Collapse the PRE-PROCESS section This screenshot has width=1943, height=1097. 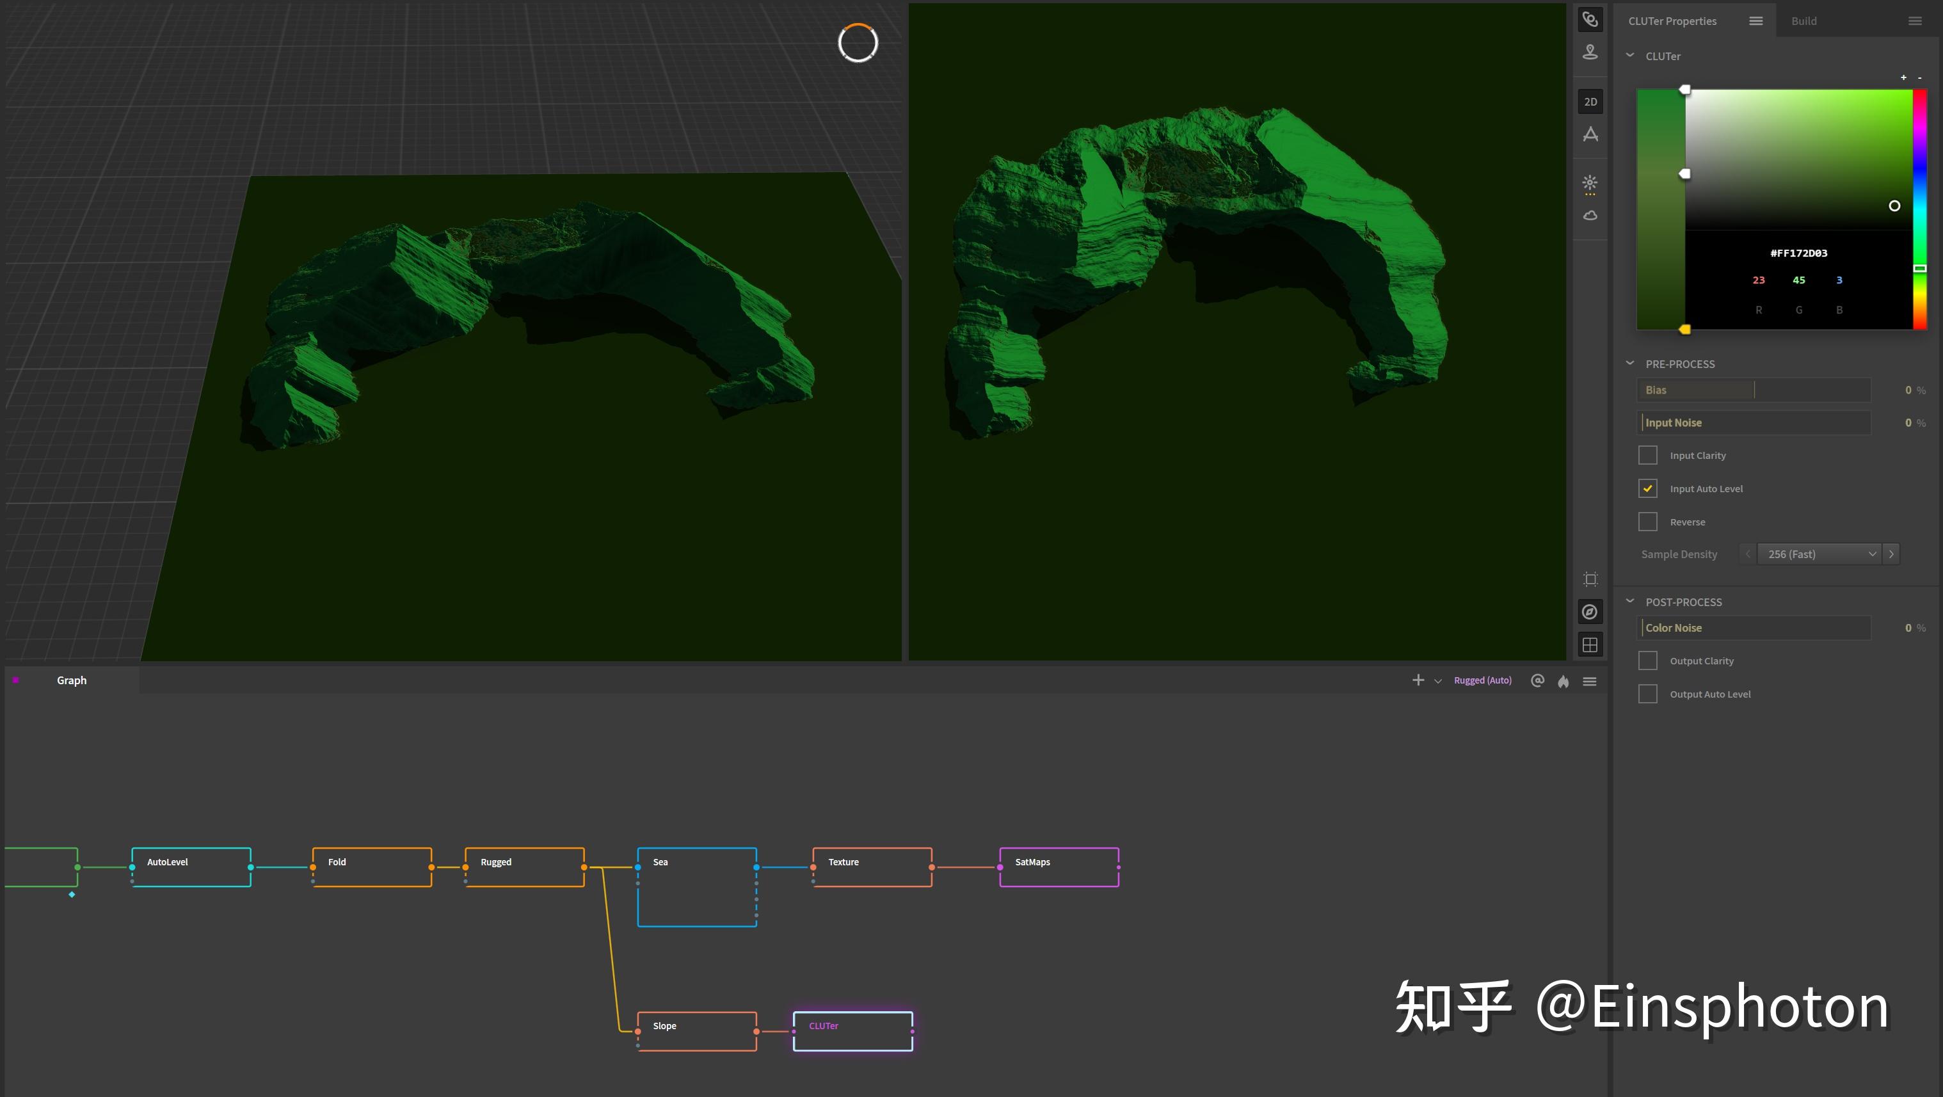pos(1630,364)
